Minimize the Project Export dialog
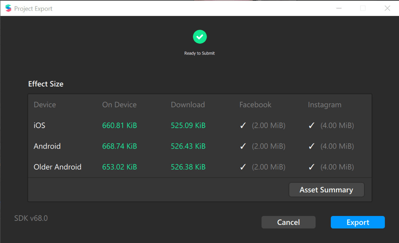The width and height of the screenshot is (399, 243). point(339,8)
